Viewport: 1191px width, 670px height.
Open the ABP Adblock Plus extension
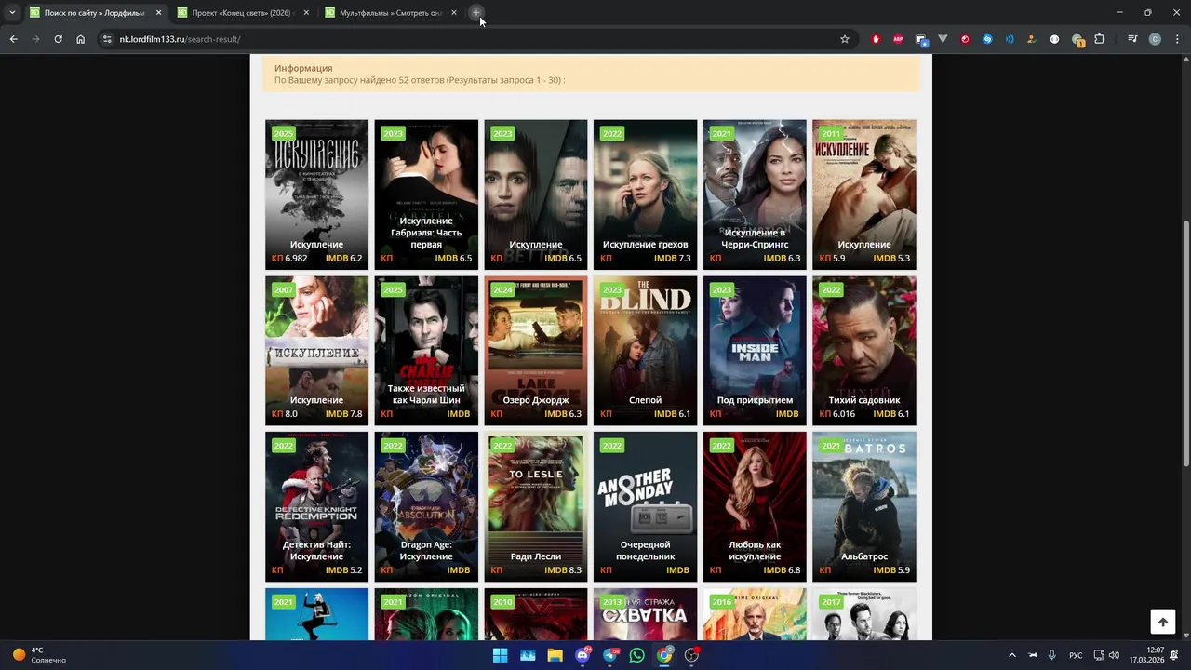click(898, 39)
